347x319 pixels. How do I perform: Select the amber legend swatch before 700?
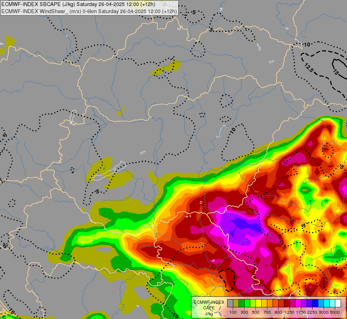click(264, 303)
